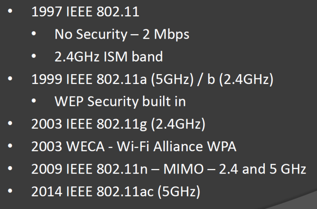Click the bullet dot before 'WEP Security'
The image size is (317, 209).
point(33,101)
